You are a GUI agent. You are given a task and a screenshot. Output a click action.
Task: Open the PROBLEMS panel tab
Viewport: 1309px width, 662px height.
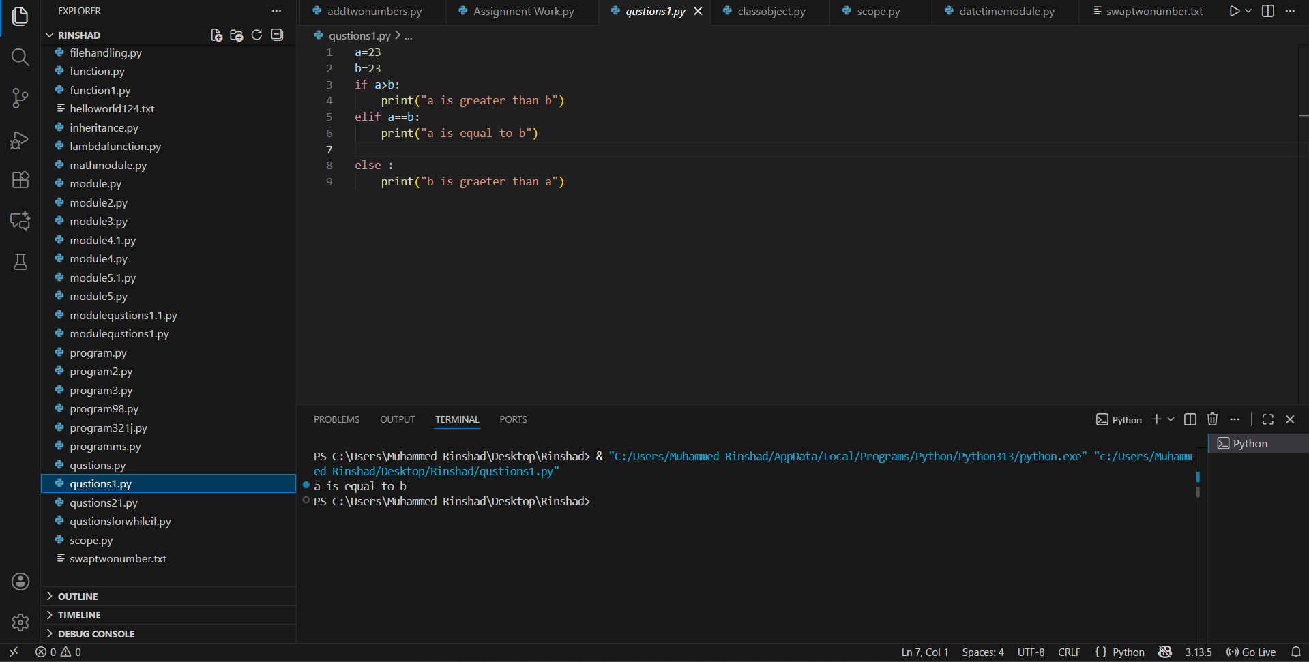pos(336,419)
